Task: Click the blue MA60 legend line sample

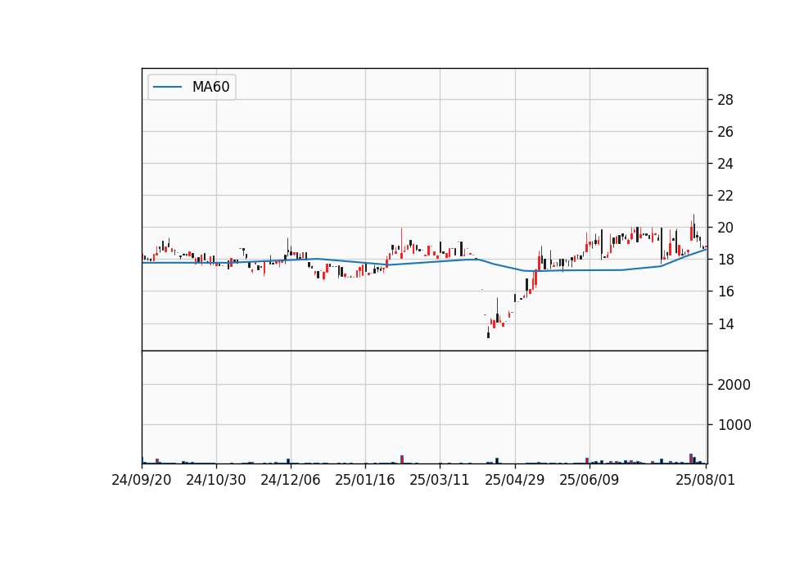Action: [167, 88]
